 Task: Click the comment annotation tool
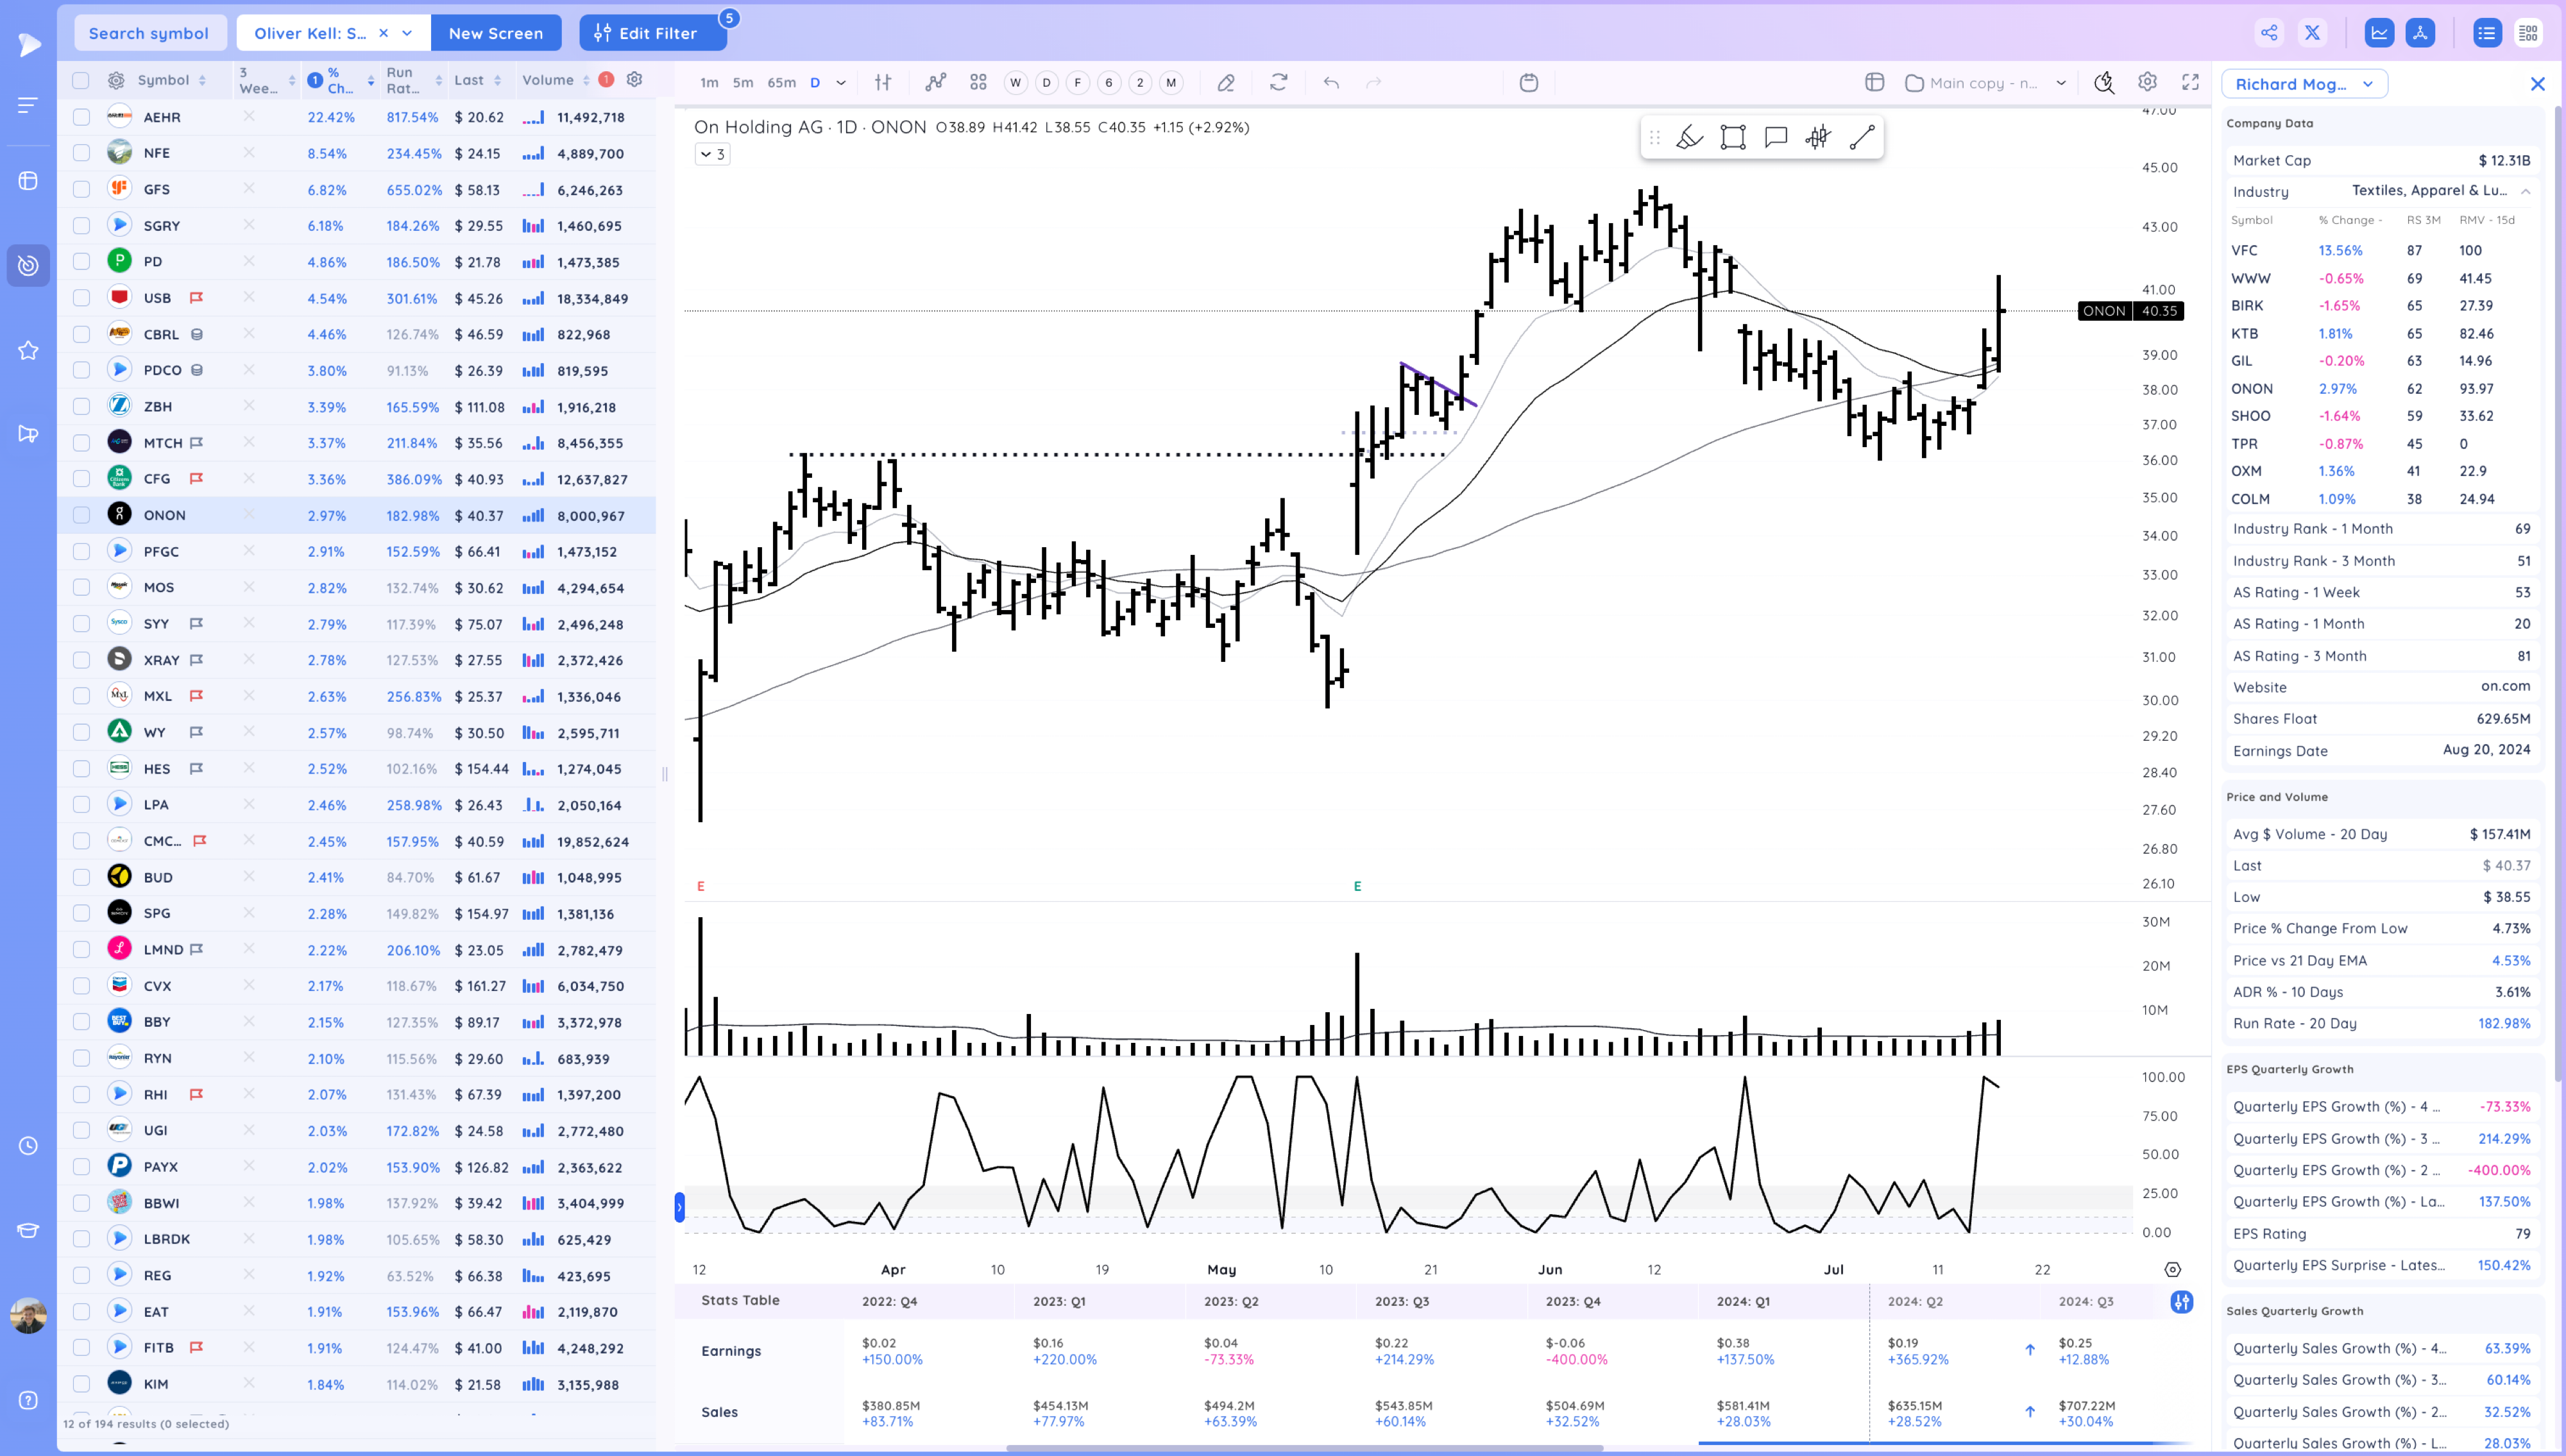point(1776,138)
